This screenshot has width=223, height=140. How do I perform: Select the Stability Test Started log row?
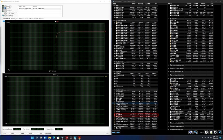(40, 9)
